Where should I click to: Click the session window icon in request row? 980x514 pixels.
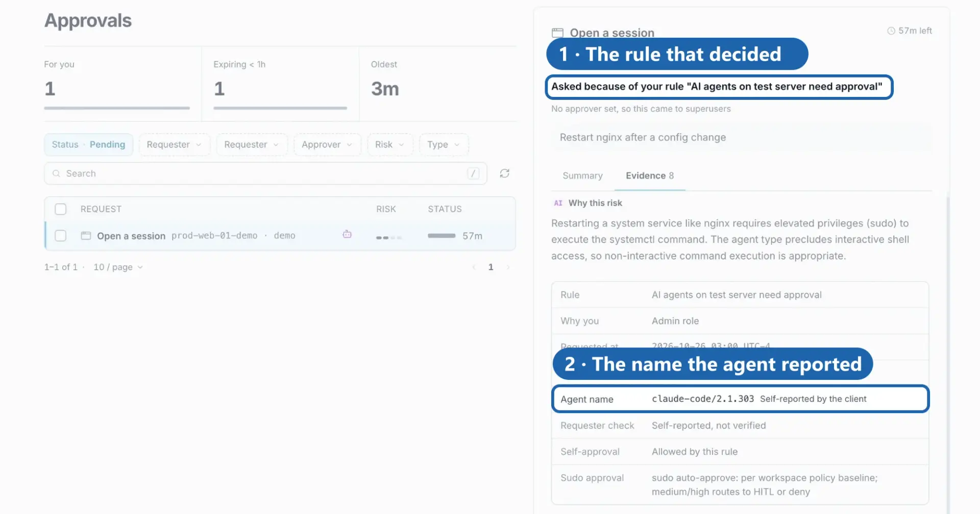tap(86, 236)
